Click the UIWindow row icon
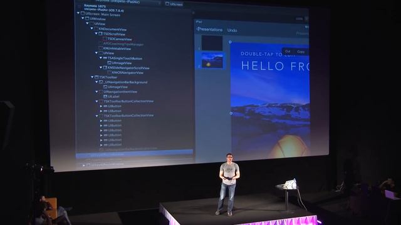Image resolution: width=401 pixels, height=225 pixels. (87, 19)
